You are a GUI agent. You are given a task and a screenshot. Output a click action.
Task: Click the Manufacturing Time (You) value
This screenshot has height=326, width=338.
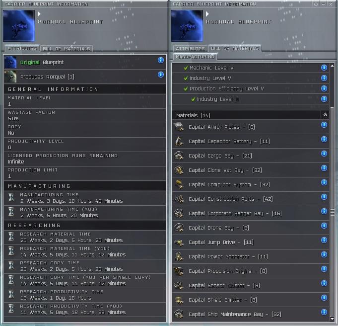[x=59, y=215]
